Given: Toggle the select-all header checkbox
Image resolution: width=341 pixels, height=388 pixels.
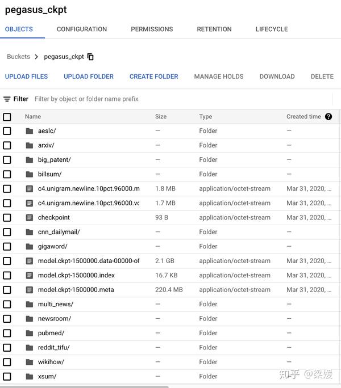Looking at the screenshot, I should (7, 117).
